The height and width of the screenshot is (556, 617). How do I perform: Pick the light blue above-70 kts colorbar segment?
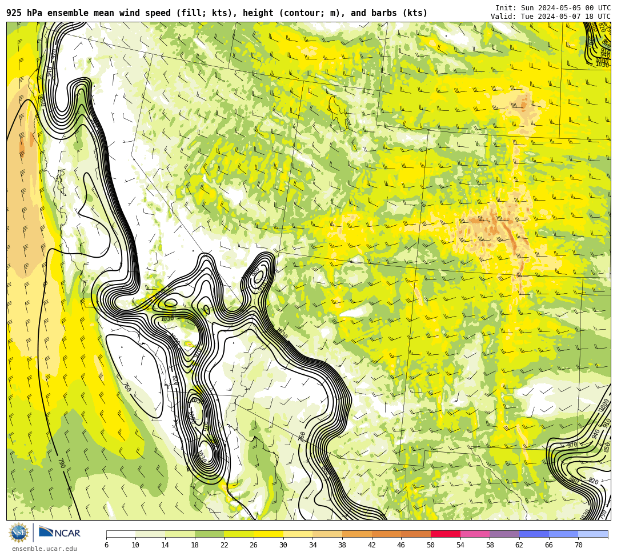pos(593,534)
